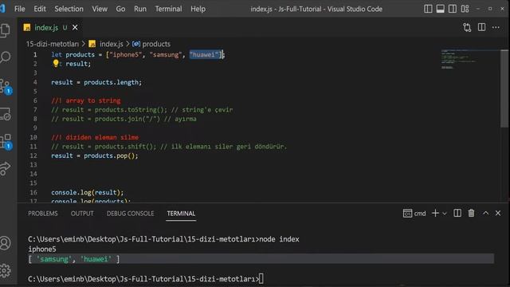
Task: Click line number 12 in gutter
Action: [x=33, y=155]
